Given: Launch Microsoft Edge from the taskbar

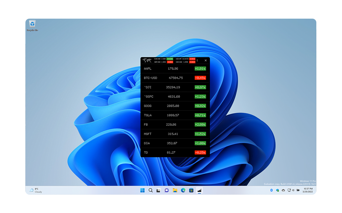Looking at the screenshot, I should pyautogui.click(x=183, y=190).
